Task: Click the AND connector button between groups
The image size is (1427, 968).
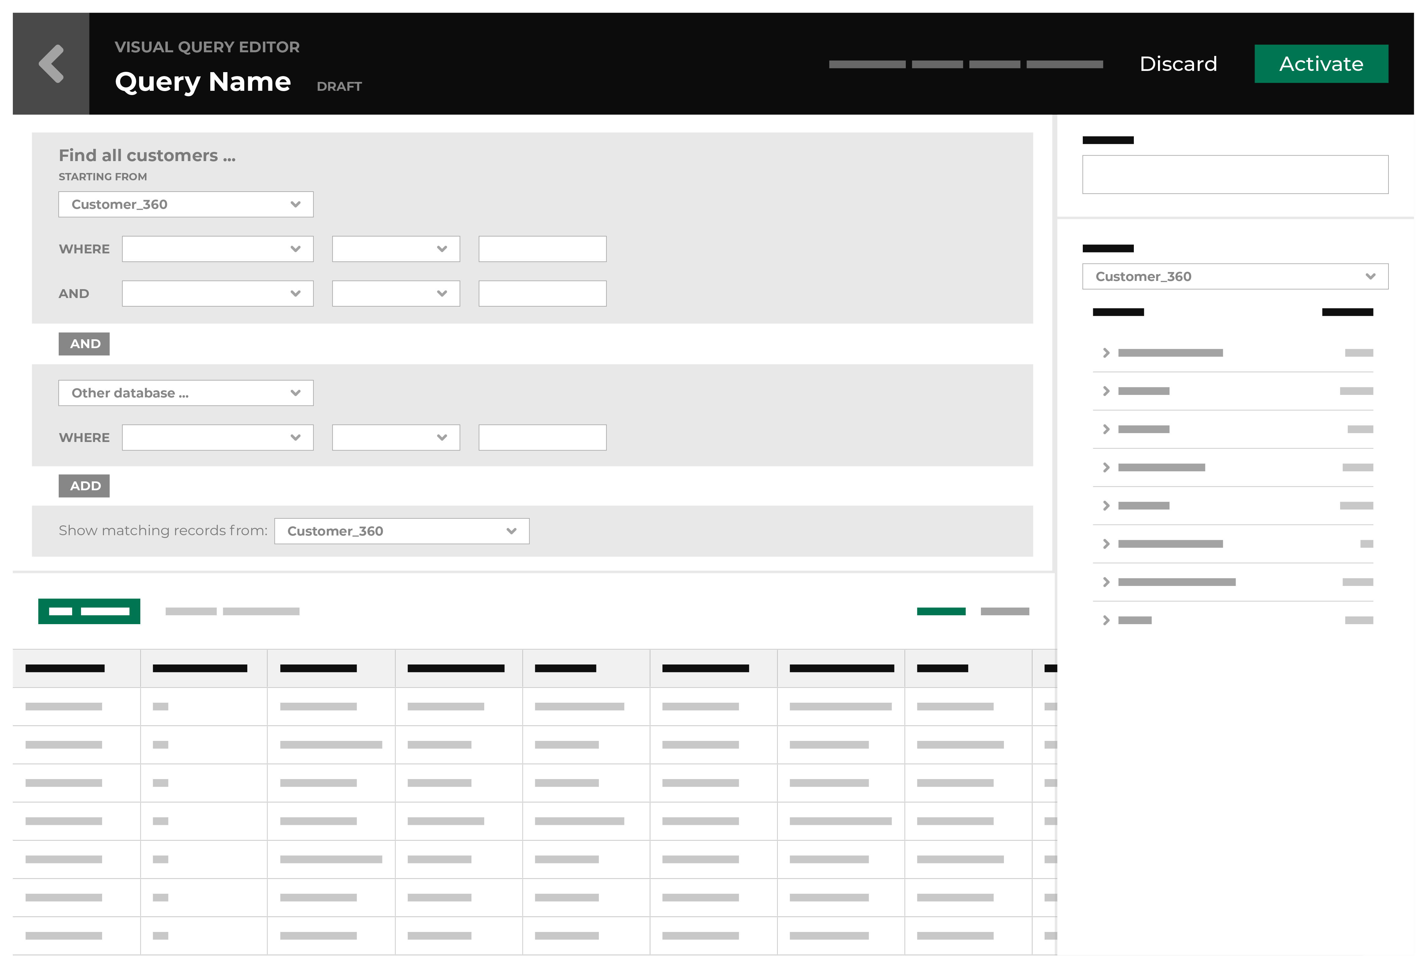Action: [x=84, y=344]
